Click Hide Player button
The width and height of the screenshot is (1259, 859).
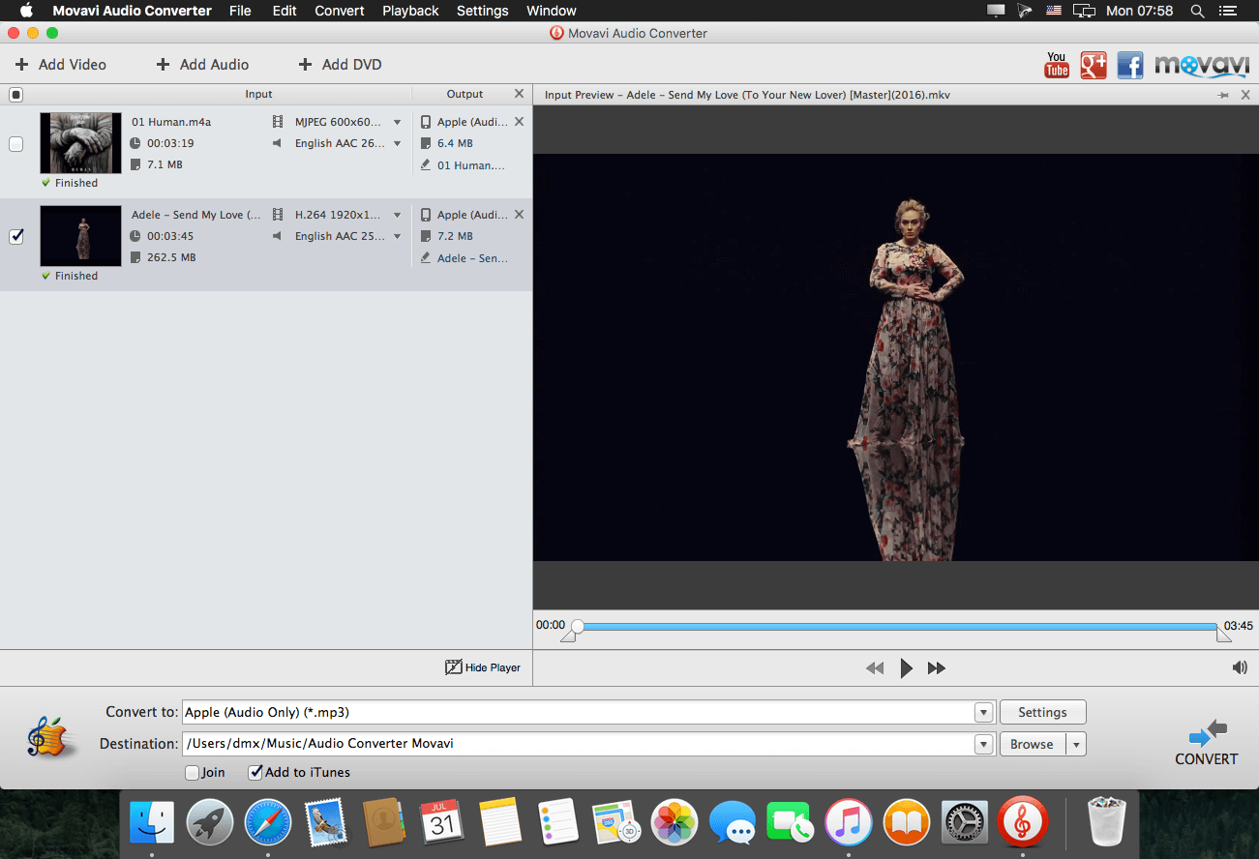click(483, 667)
